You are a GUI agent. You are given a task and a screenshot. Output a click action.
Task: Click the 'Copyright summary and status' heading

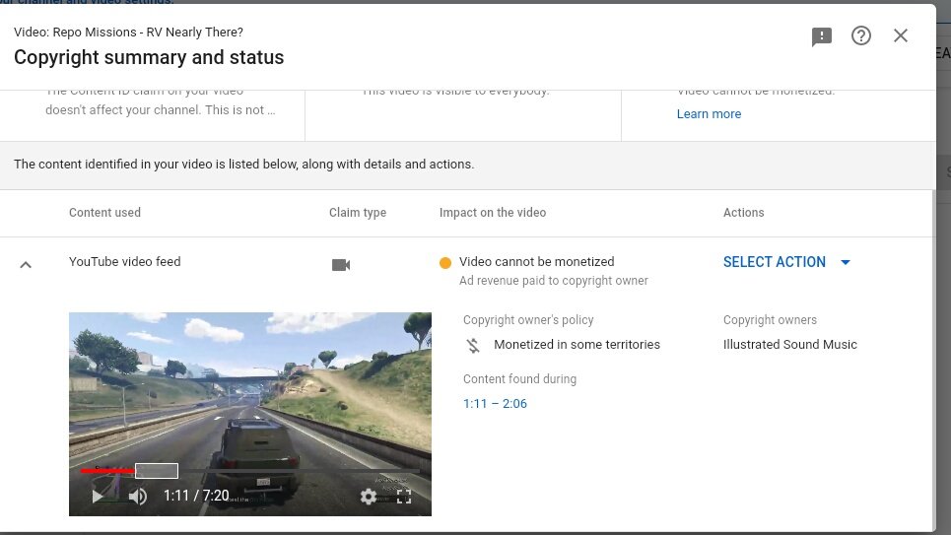(149, 57)
